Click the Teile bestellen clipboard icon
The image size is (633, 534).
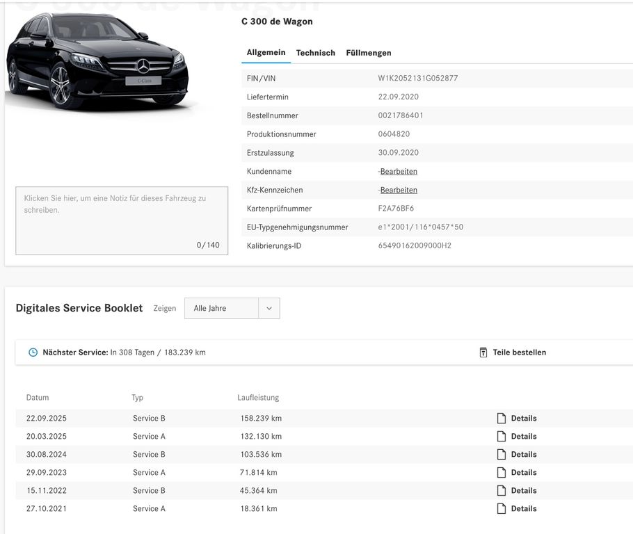(x=483, y=353)
